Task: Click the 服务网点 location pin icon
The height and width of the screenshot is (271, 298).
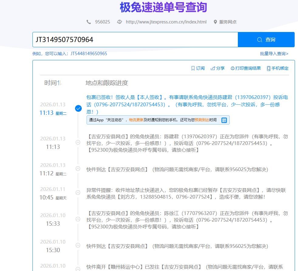Action: 215,22
